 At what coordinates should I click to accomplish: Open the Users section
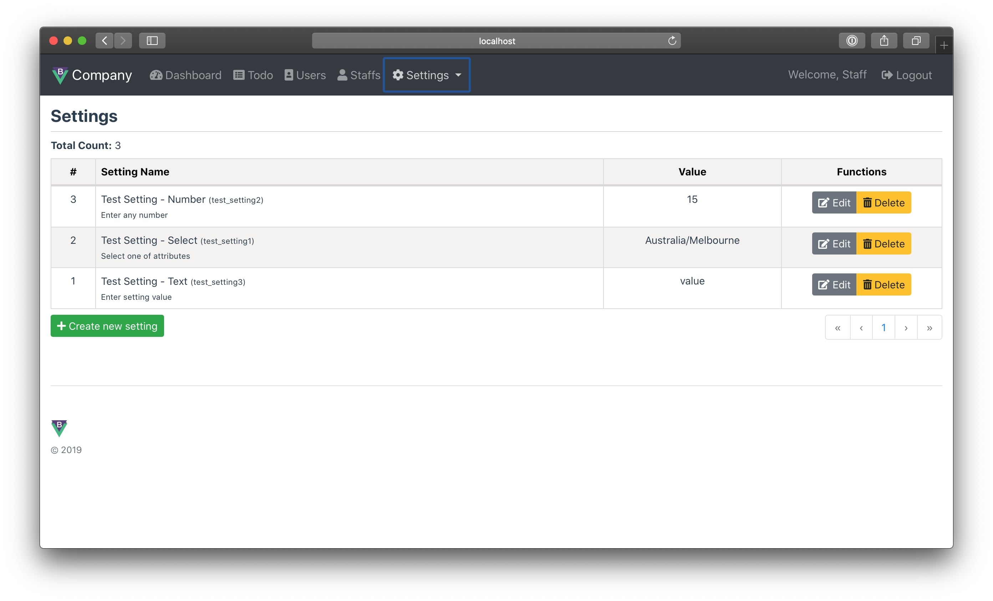point(305,75)
